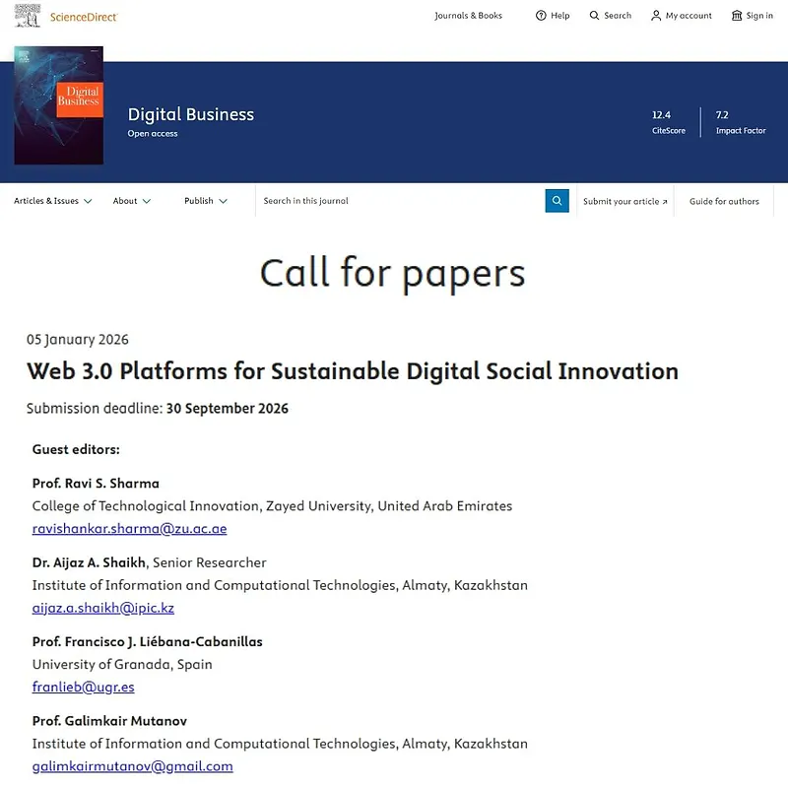This screenshot has height=788, width=788.
Task: Click the Elsevier tree logo
Action: tap(27, 15)
